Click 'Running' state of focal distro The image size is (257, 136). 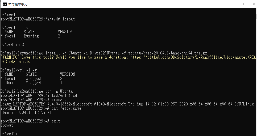[31, 36]
